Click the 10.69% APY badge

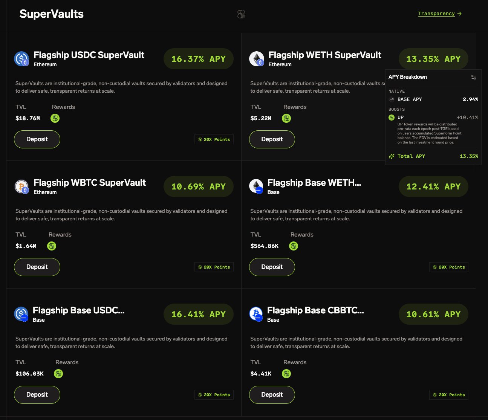pyautogui.click(x=198, y=187)
